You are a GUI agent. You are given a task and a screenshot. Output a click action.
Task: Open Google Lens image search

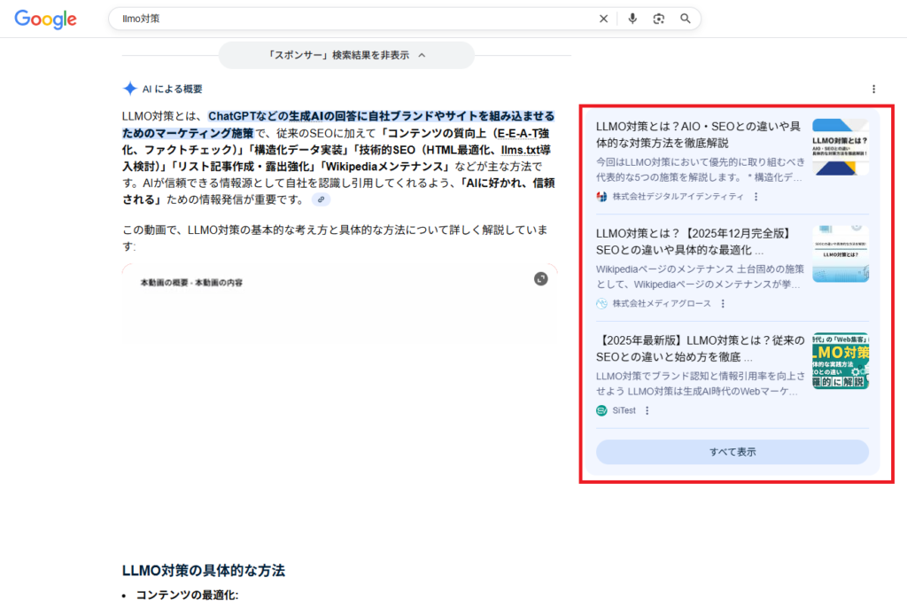(x=658, y=19)
